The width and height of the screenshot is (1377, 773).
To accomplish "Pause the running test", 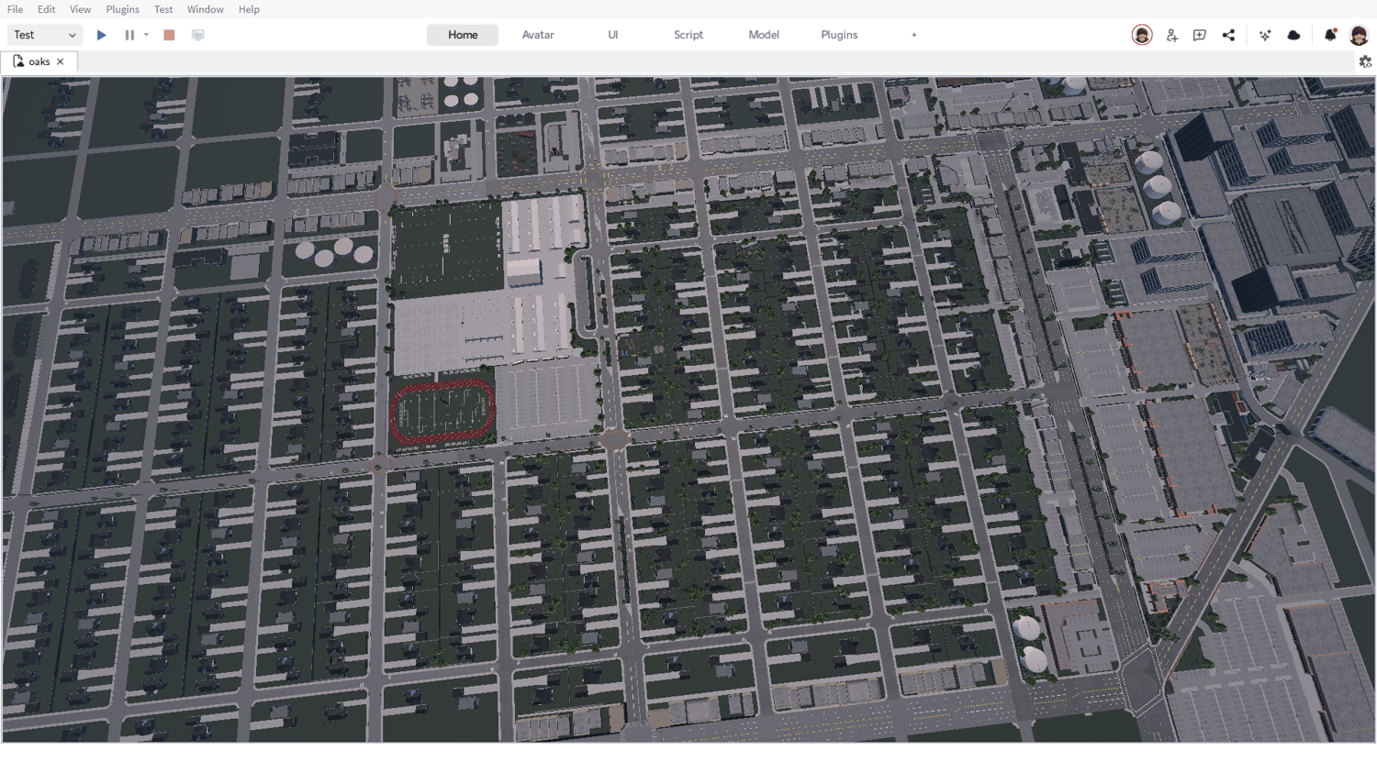I will tap(129, 35).
